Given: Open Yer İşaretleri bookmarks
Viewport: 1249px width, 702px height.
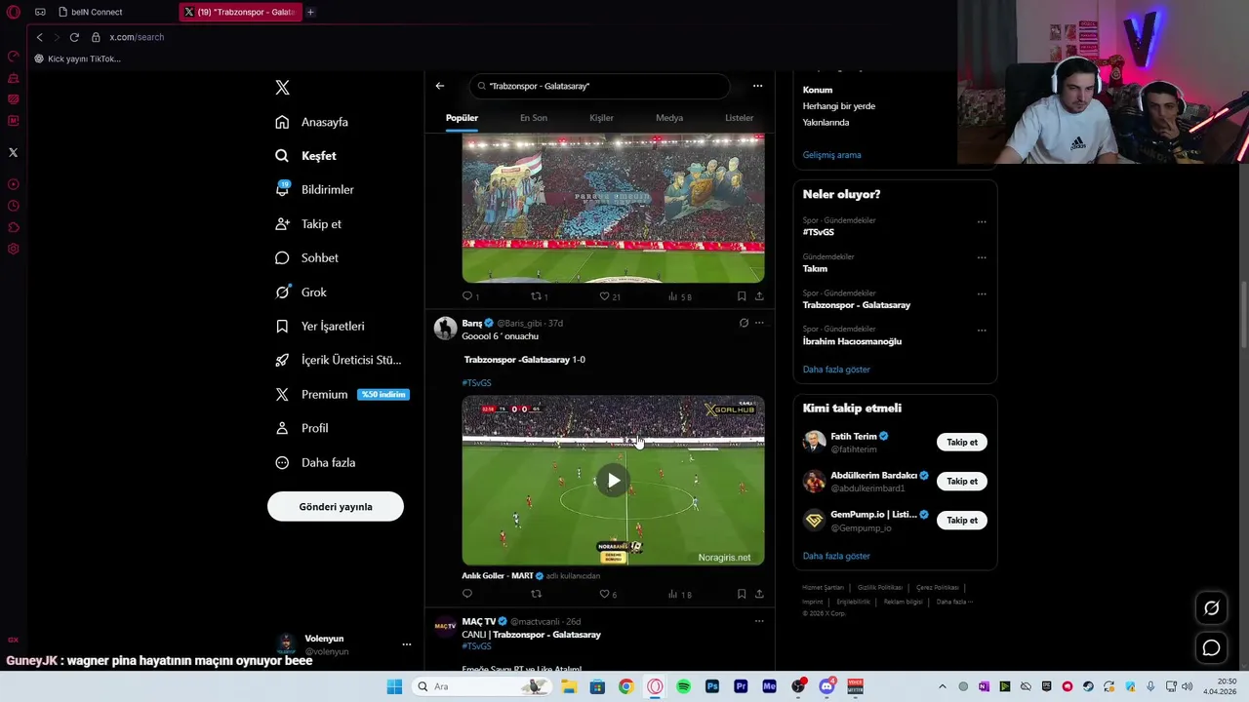Looking at the screenshot, I should click(x=319, y=327).
